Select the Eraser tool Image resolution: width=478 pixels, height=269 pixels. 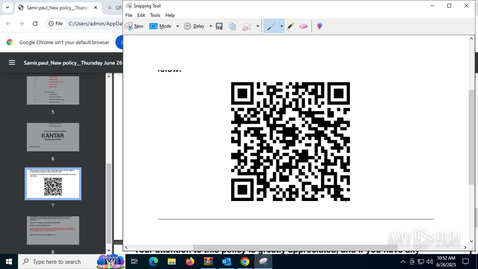pyautogui.click(x=303, y=26)
